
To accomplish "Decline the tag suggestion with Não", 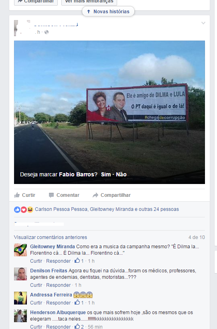I will pos(121,174).
